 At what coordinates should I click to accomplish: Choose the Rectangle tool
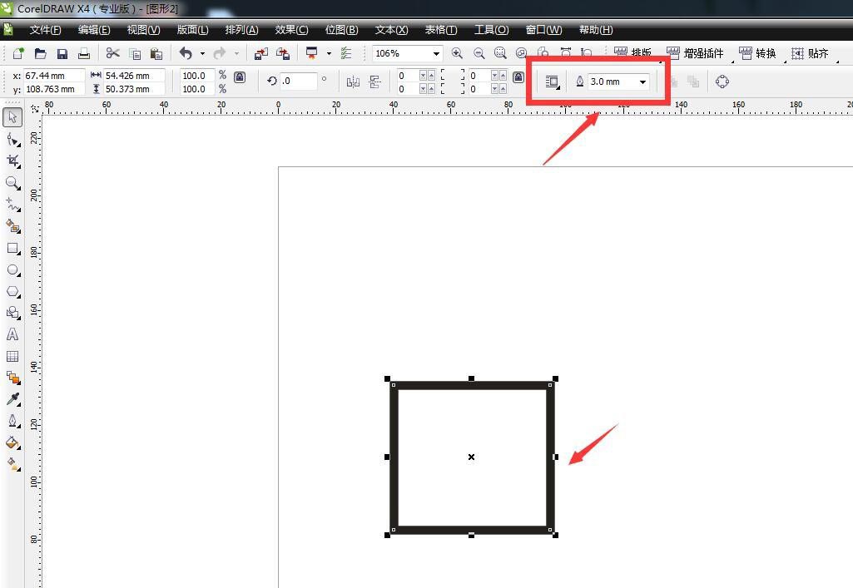click(x=12, y=248)
